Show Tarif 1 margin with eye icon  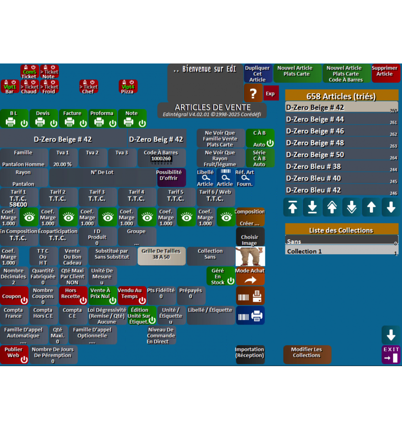pyautogui.click(x=29, y=217)
